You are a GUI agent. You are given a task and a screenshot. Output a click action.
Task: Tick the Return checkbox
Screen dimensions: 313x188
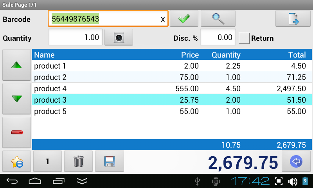click(x=244, y=38)
